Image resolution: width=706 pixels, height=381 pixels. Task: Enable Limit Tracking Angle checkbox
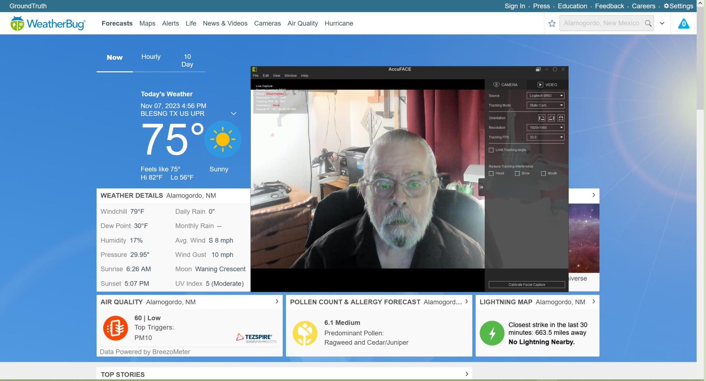pyautogui.click(x=491, y=150)
